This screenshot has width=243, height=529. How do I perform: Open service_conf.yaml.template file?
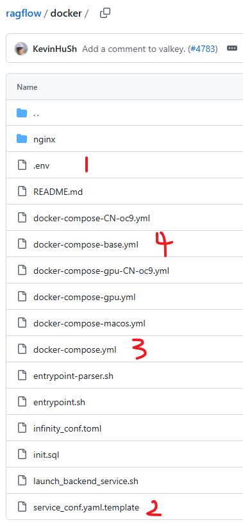tap(86, 507)
